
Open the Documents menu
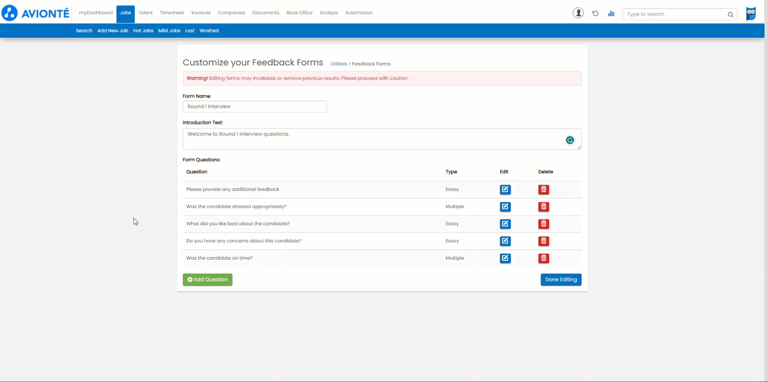pyautogui.click(x=266, y=13)
